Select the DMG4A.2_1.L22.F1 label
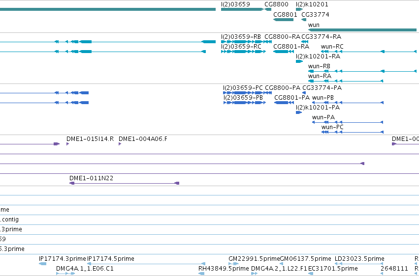Image resolution: width=419 pixels, height=276 pixels. click(279, 269)
